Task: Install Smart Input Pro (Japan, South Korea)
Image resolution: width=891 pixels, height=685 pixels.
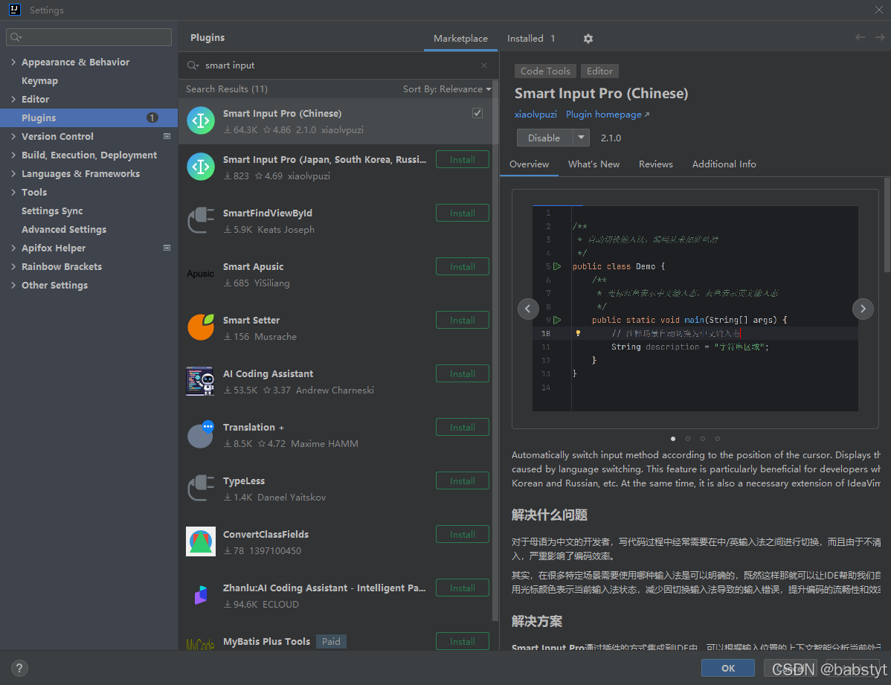Action: click(463, 160)
